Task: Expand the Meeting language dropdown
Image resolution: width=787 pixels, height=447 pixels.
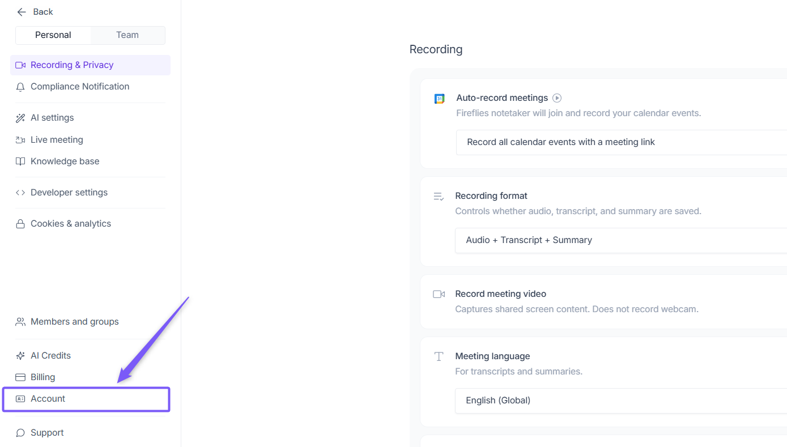Action: point(620,401)
